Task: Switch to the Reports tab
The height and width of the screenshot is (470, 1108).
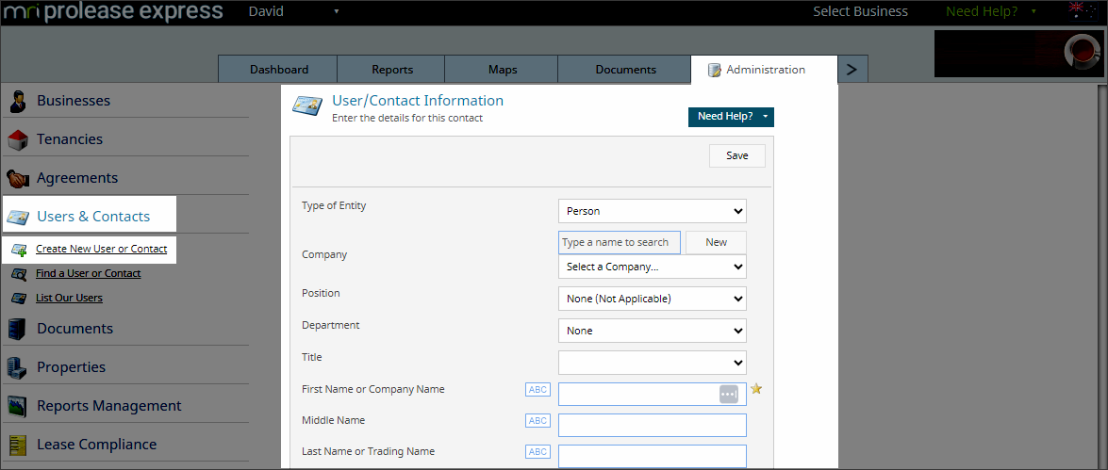Action: click(x=392, y=69)
